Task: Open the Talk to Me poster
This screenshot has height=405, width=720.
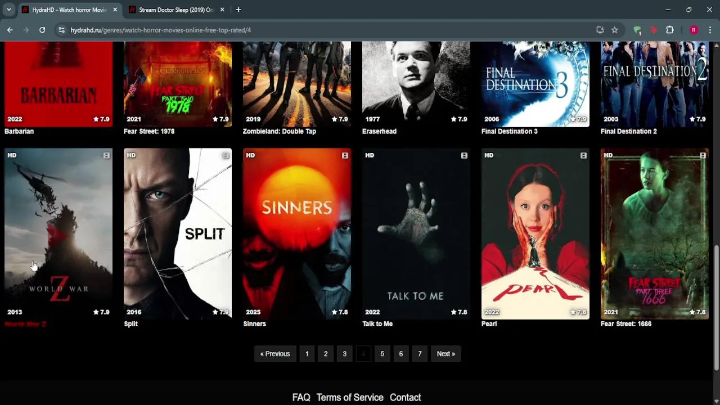Action: point(416,234)
